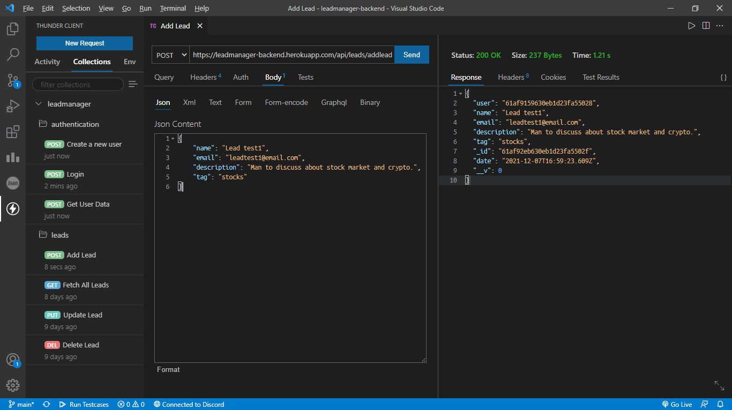Open the Test Results tab

pos(601,77)
